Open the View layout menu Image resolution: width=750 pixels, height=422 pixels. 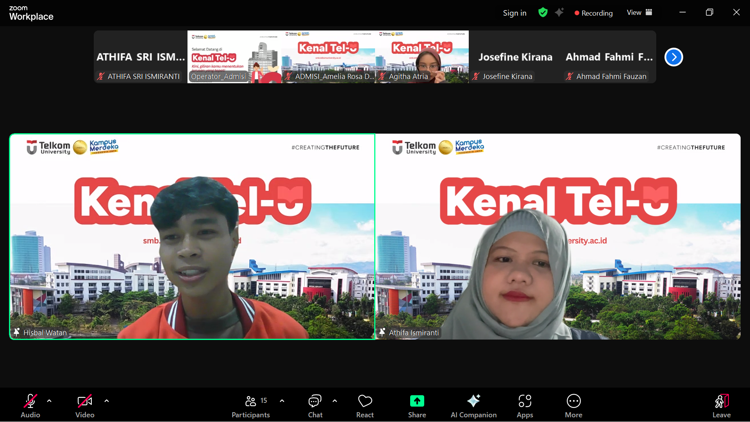639,13
